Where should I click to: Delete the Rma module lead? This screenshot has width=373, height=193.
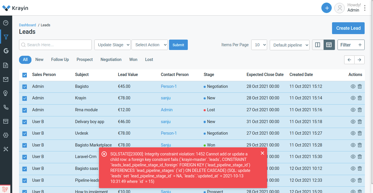pos(360,110)
